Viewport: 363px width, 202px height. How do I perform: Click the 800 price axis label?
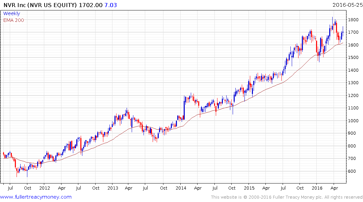tap(352, 146)
